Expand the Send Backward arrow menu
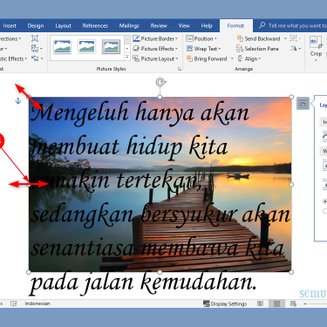Image resolution: width=327 pixels, height=327 pixels. pos(285,38)
